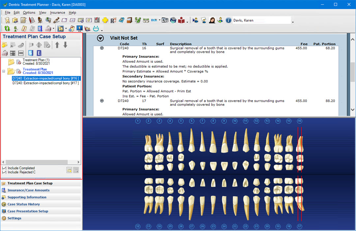Open the Insurance/Case Amounts panel
This screenshot has width=356, height=231.
point(28,190)
